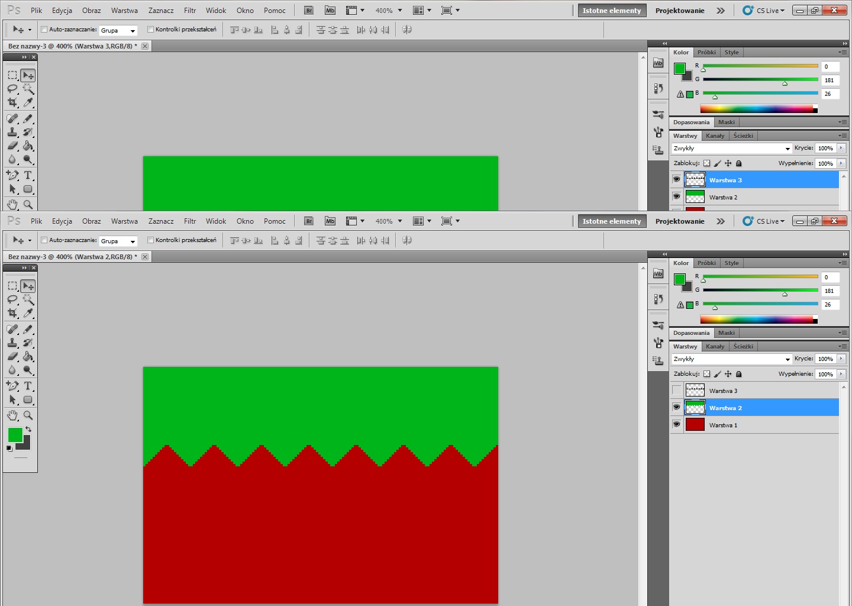Select Clone Stamp tool in lower window

pyautogui.click(x=12, y=343)
